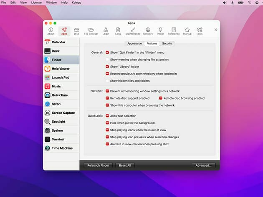Switch to the Security tab
263x197 pixels.
167,43
